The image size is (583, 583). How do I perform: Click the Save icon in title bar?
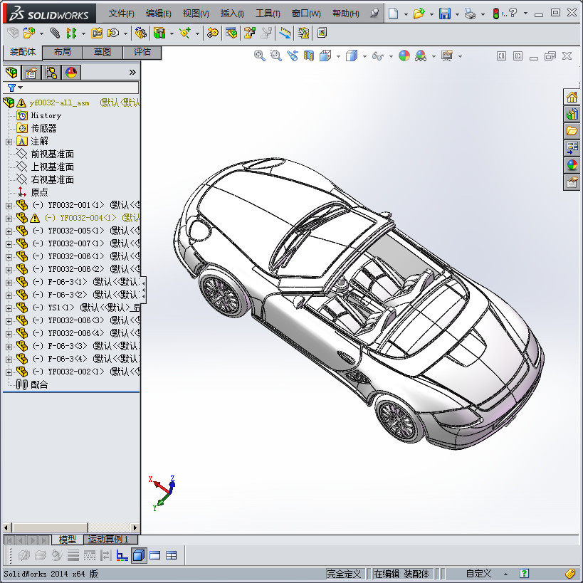pos(445,14)
